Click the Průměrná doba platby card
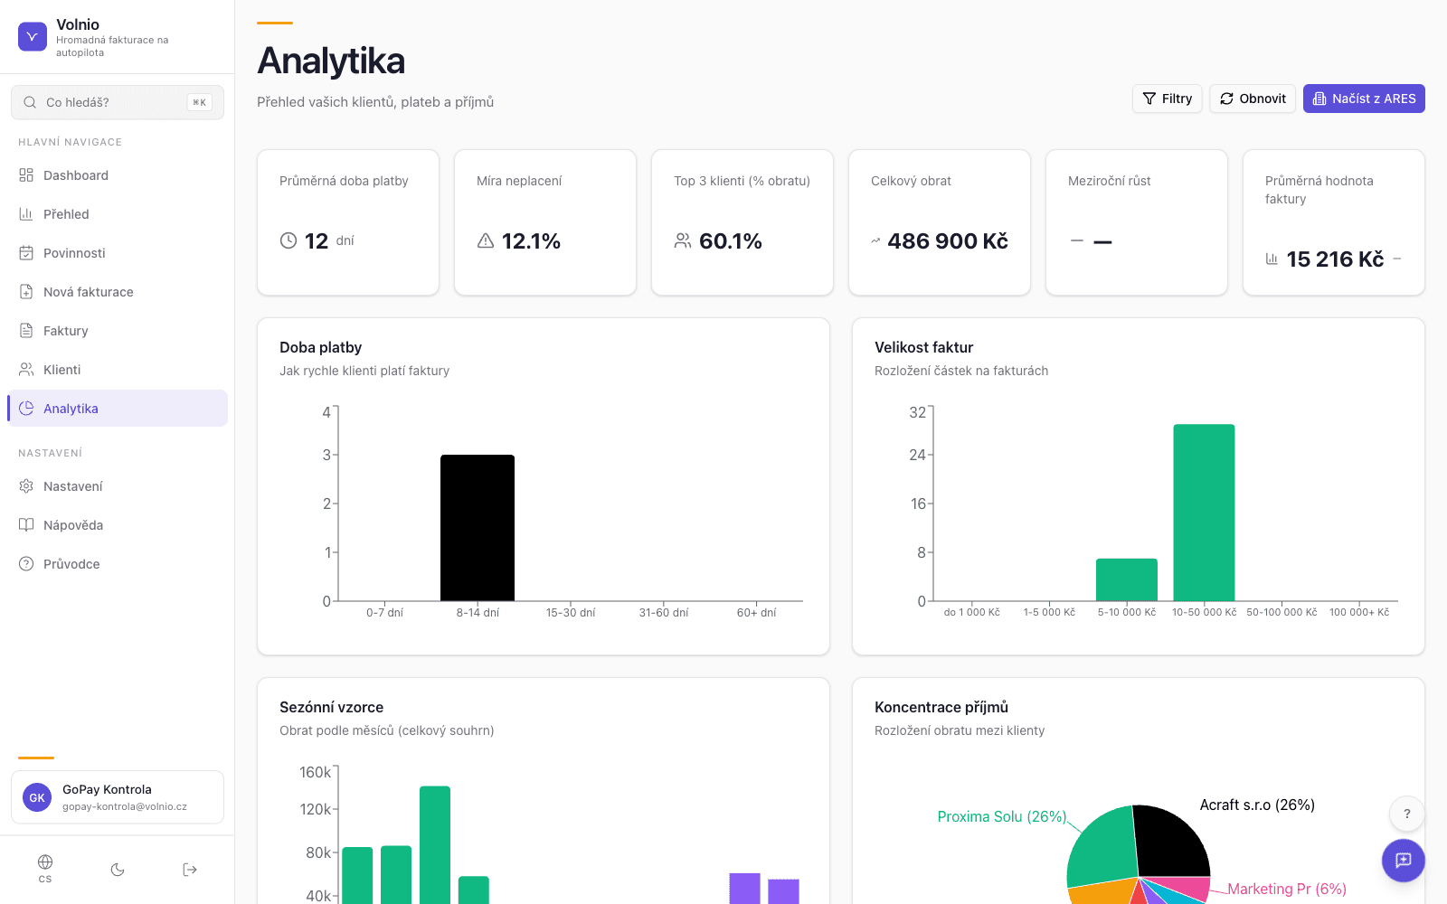Screen dimensions: 1447x904 pyautogui.click(x=348, y=222)
